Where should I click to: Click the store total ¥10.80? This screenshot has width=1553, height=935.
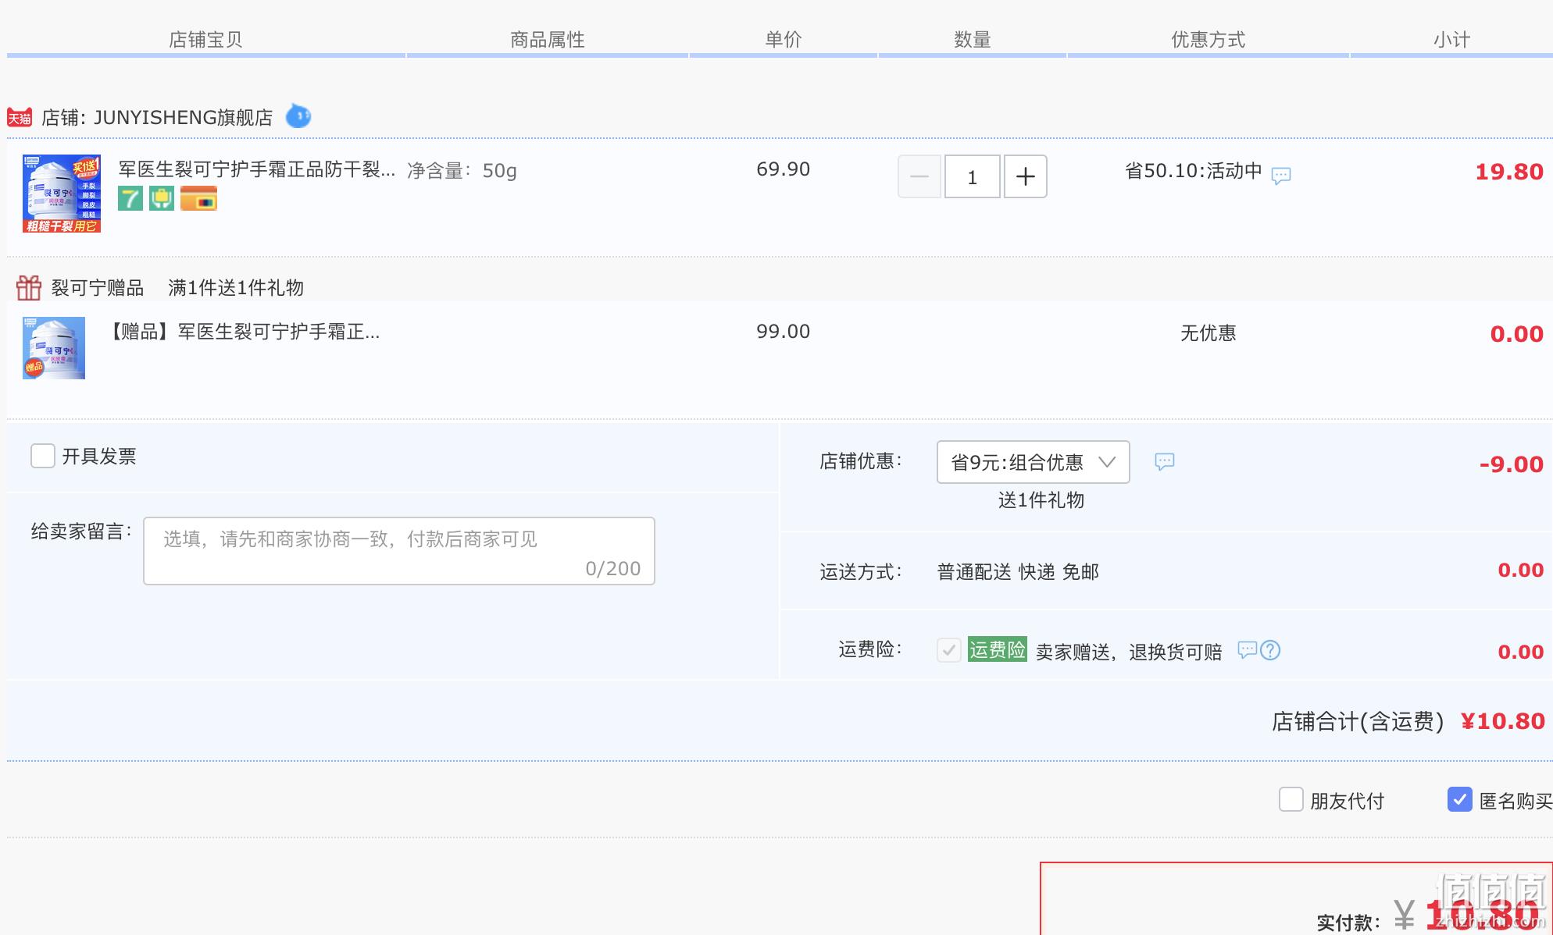coord(1503,721)
